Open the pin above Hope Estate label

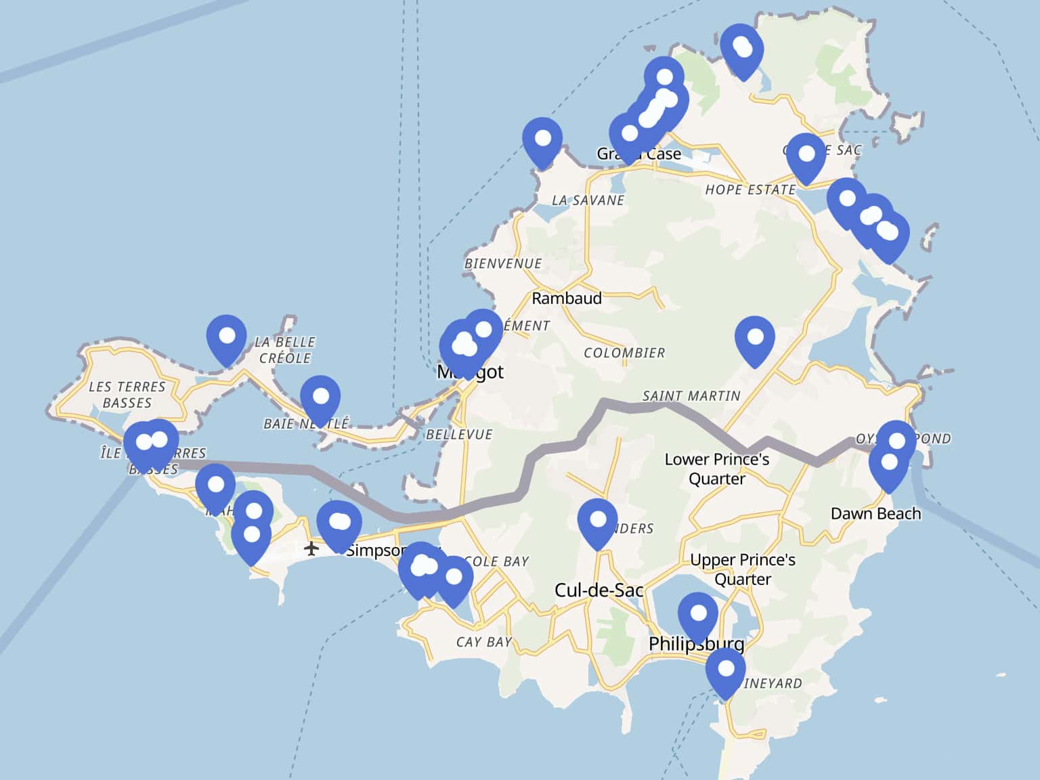coord(806,155)
